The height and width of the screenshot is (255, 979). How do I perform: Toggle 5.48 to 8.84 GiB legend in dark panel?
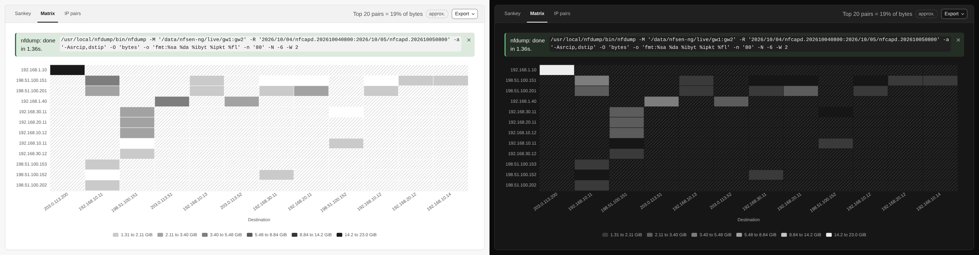pos(756,235)
